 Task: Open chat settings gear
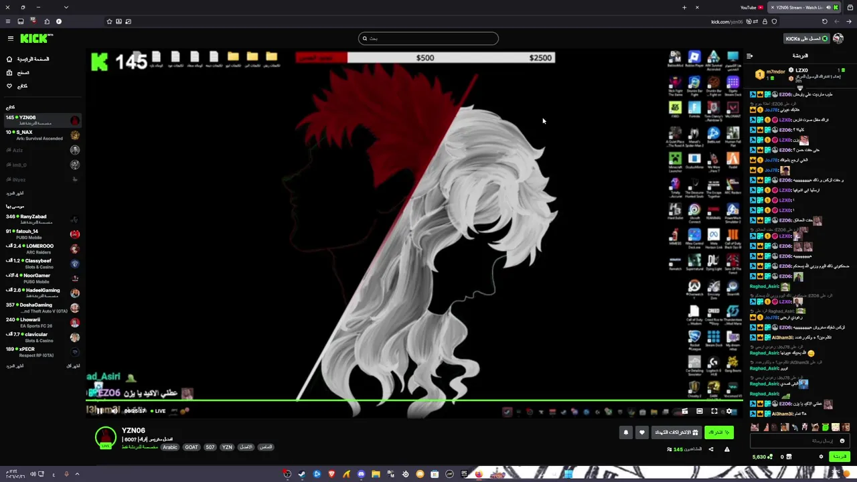(x=821, y=457)
